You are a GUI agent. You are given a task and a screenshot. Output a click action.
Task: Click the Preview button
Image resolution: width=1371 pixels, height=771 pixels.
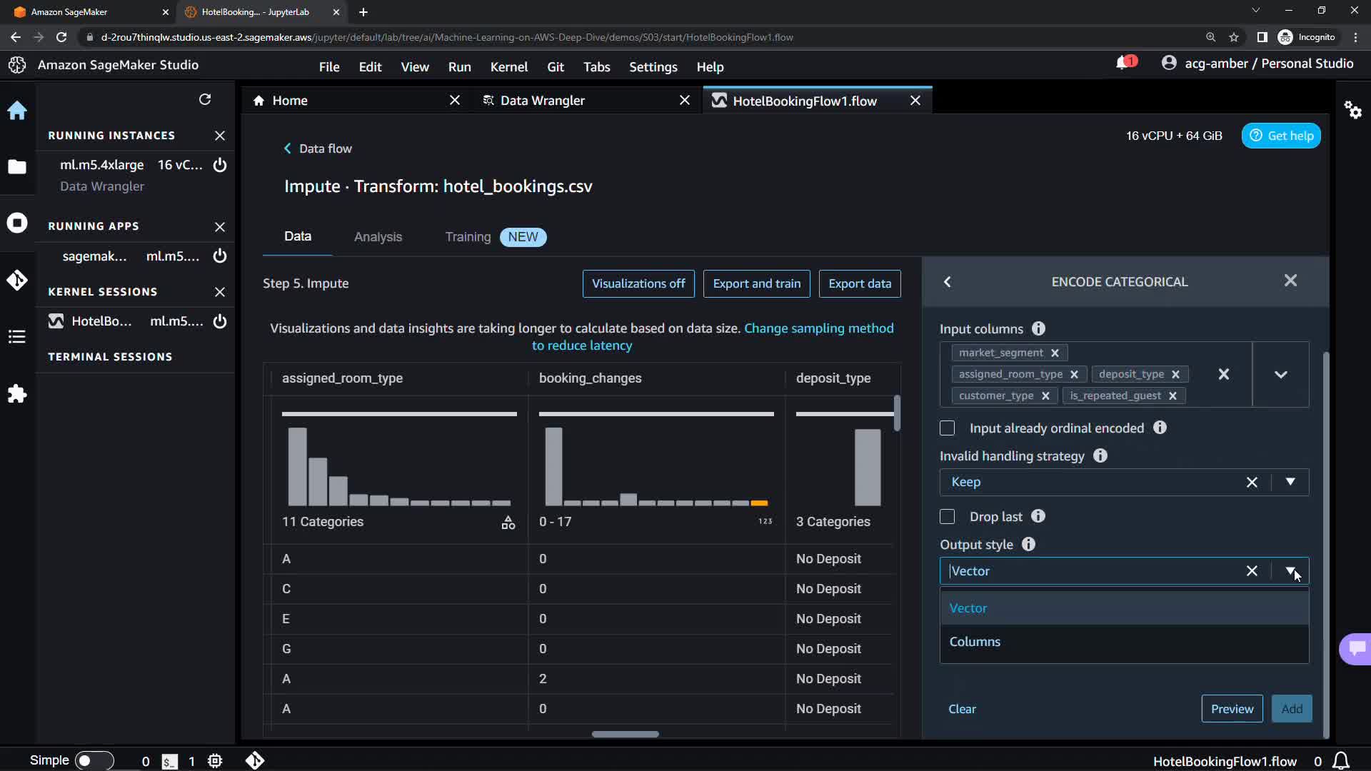click(x=1232, y=709)
